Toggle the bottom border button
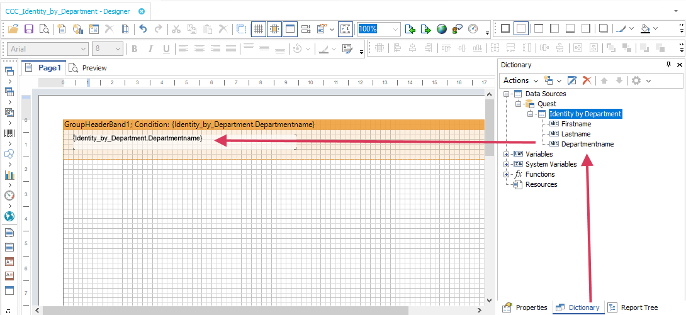This screenshot has width=686, height=315. click(570, 28)
